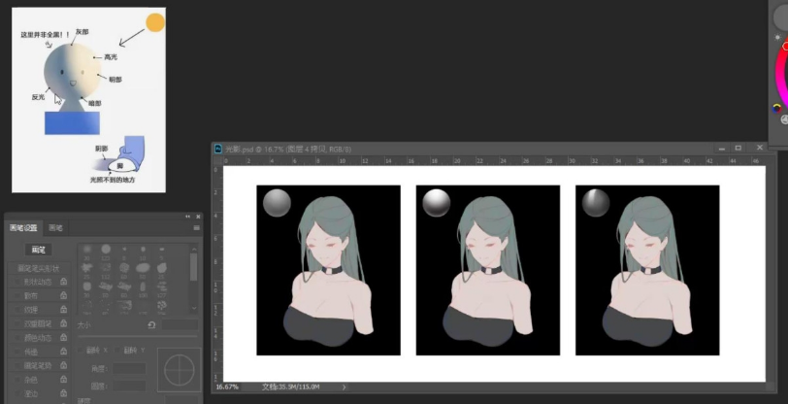Viewport: 788px width, 404px height.
Task: Click the color harmony wheel icon
Action: pos(776,108)
